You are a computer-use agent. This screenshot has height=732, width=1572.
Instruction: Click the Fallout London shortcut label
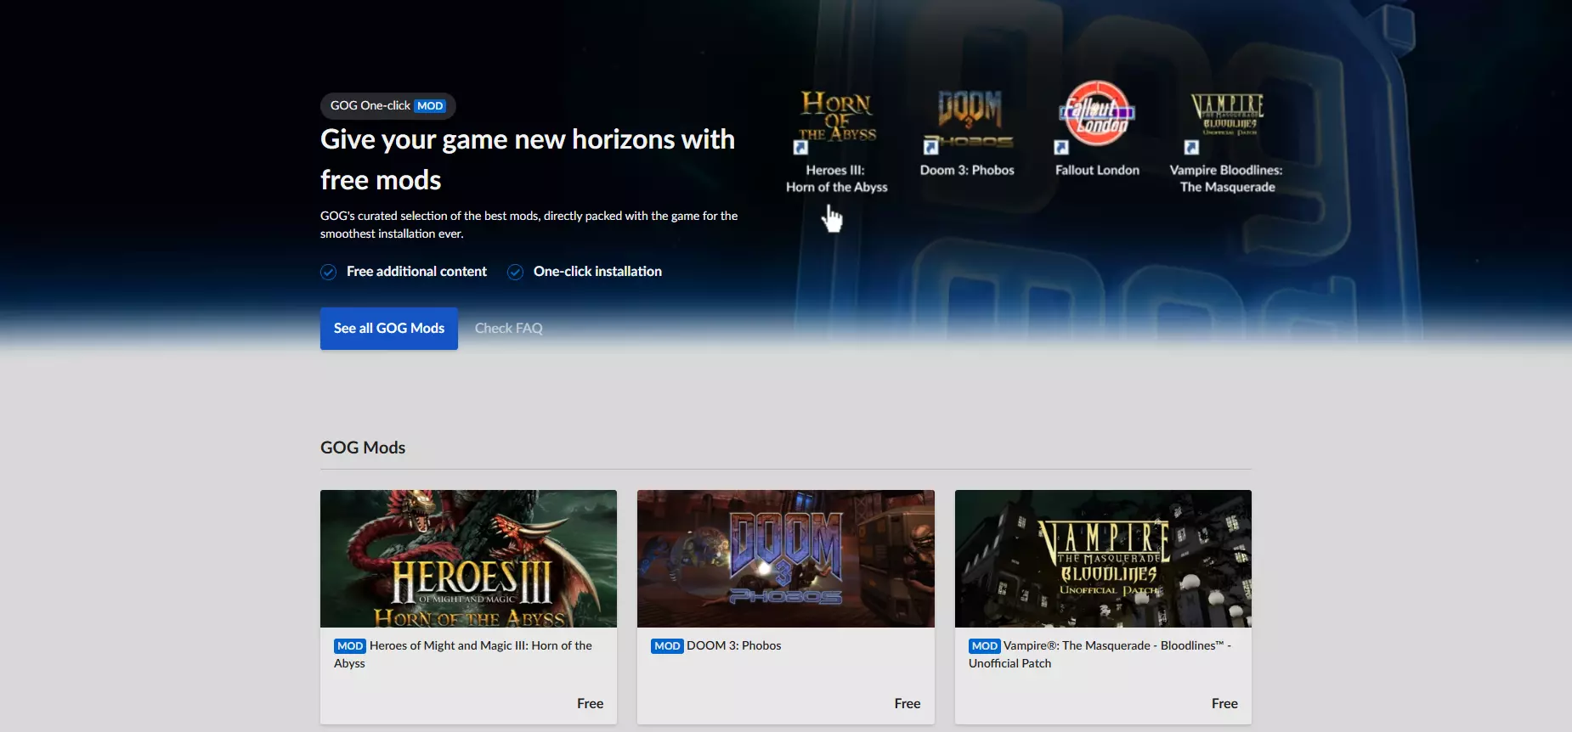click(x=1097, y=171)
